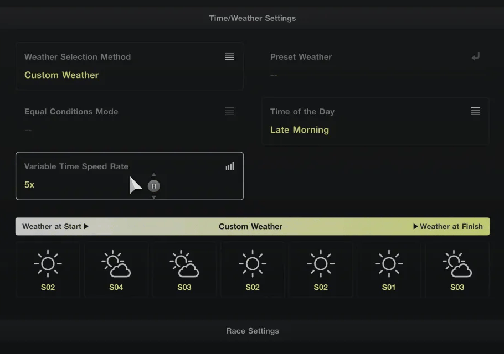Open Weather Selection Method list icon
The width and height of the screenshot is (504, 354).
pos(229,56)
